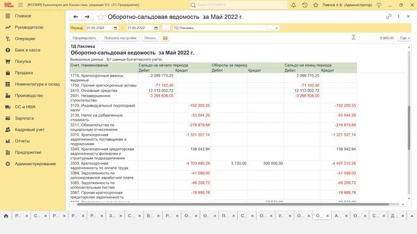Open the report's more options menu
The width and height of the screenshot is (417, 234).
pos(398,16)
